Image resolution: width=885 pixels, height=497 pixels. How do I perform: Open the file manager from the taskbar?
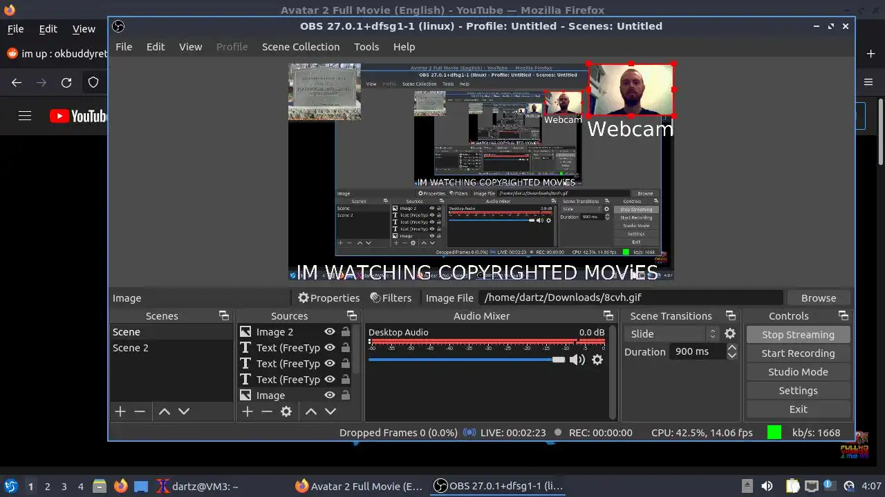[100, 486]
